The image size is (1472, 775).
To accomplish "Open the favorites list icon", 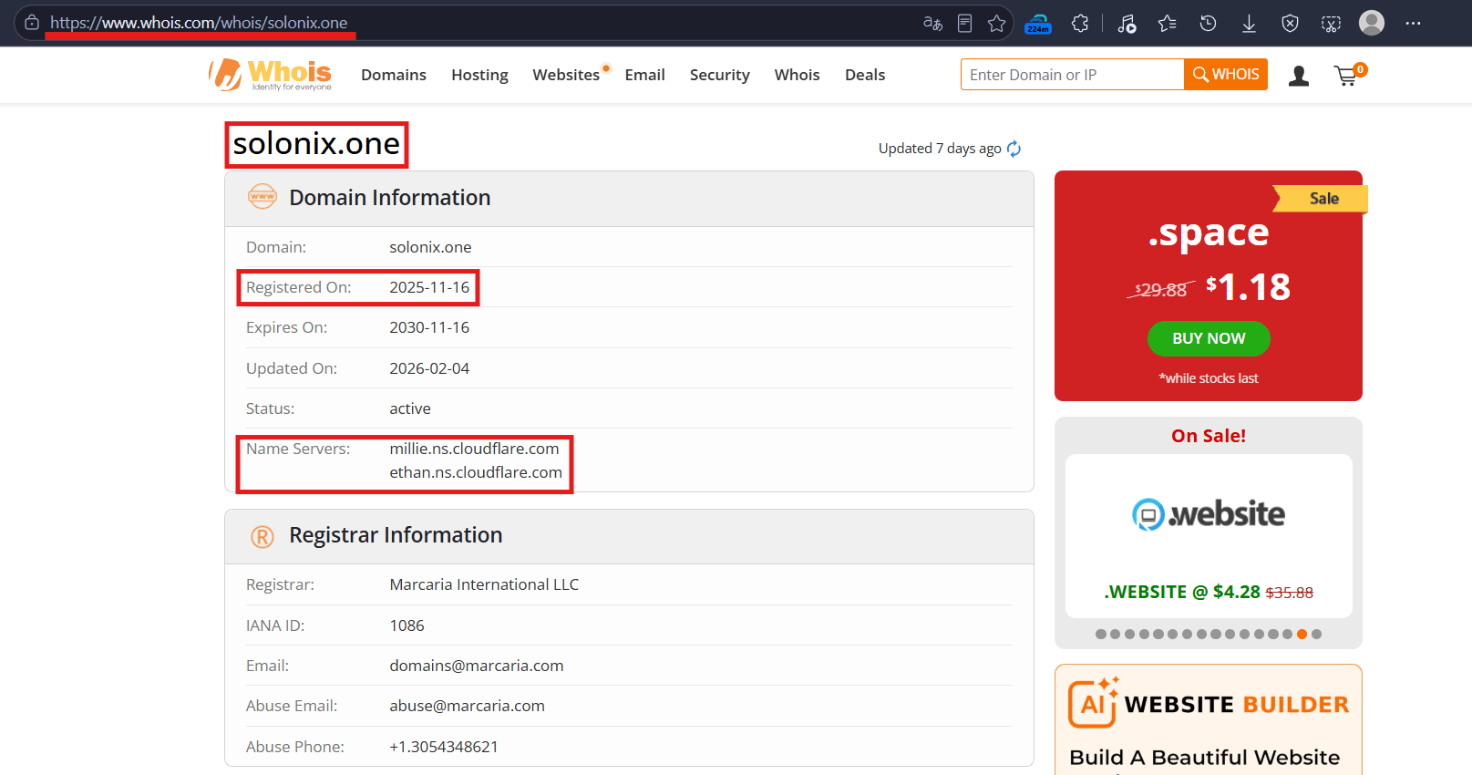I will (1167, 24).
